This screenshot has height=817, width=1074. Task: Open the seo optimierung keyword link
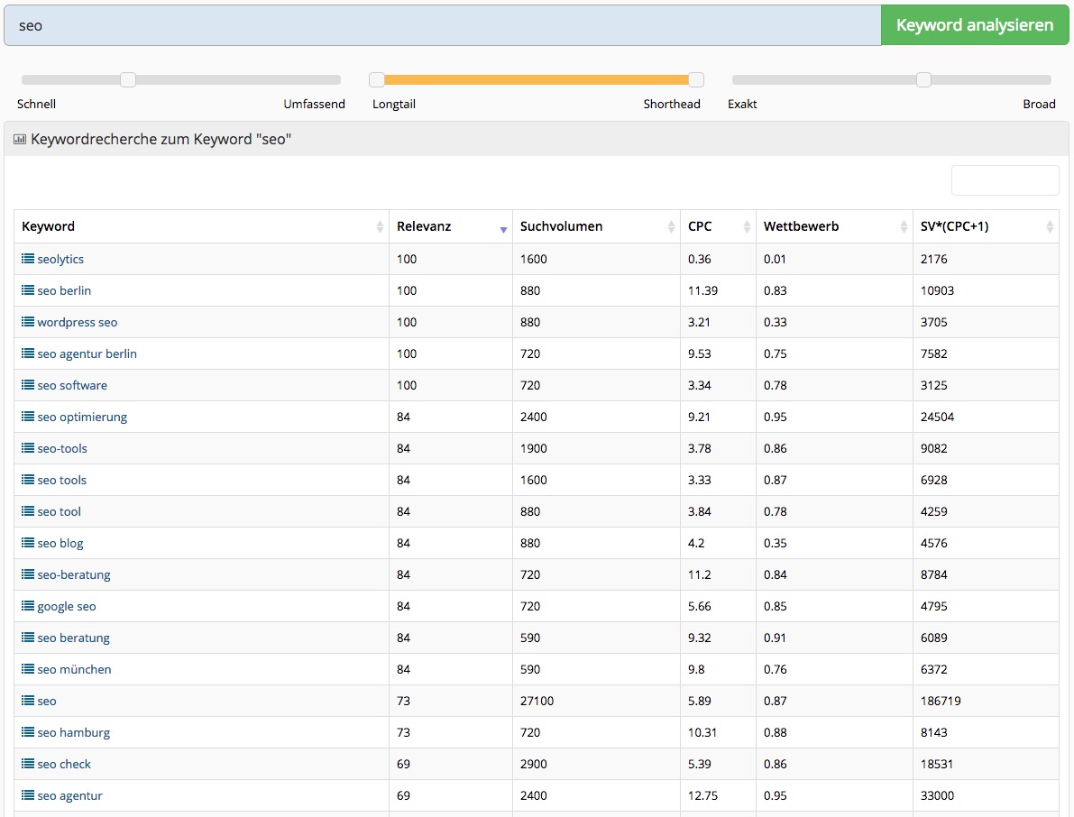click(x=82, y=417)
